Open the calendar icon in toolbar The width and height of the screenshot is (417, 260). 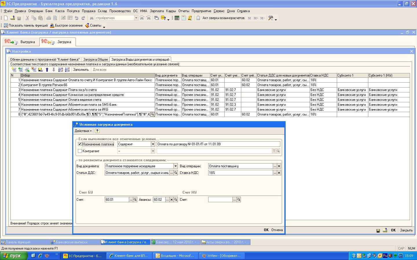183,18
